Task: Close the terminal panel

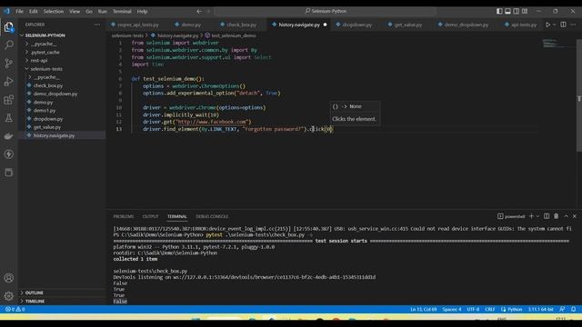Action: (x=575, y=216)
